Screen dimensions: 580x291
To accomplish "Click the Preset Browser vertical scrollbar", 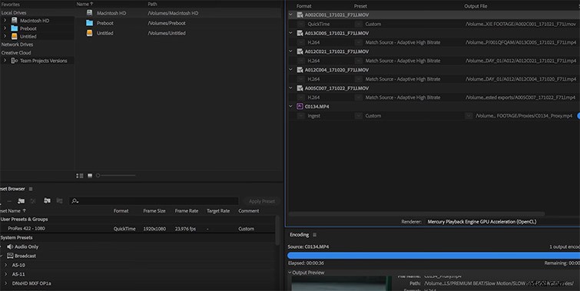I will [277, 230].
